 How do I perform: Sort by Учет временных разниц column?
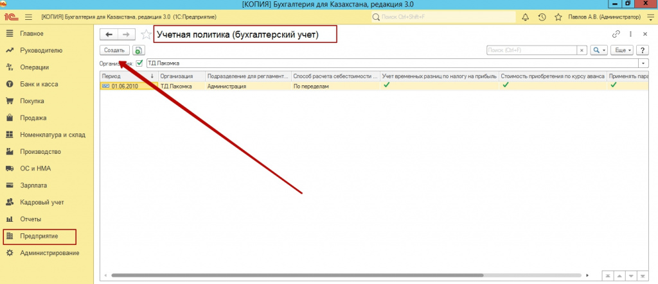click(440, 76)
